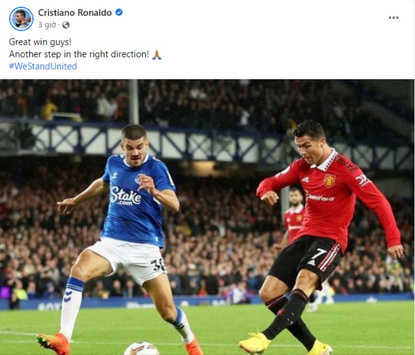Click the football at the photo bottom
Image resolution: width=415 pixels, height=355 pixels.
[x=142, y=348]
